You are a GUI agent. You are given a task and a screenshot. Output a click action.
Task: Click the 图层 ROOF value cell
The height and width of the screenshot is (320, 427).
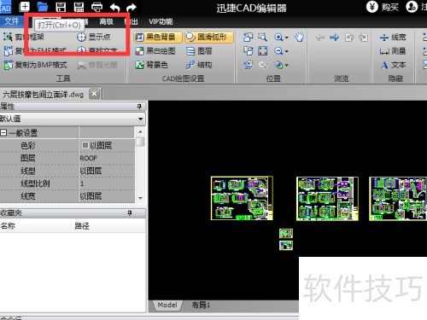click(x=107, y=158)
